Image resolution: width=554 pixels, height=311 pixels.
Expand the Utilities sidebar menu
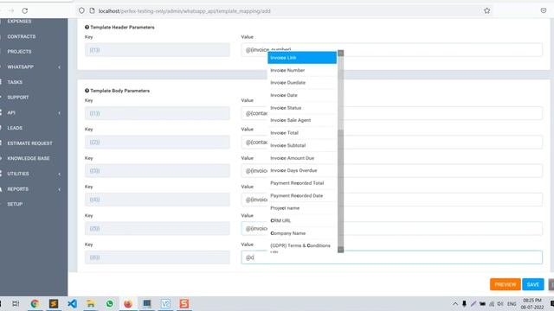pos(60,174)
